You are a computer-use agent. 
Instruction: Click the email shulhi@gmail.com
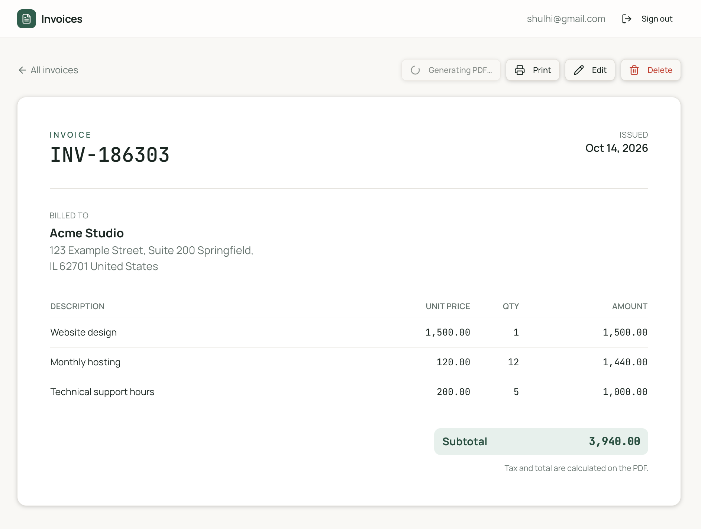566,19
